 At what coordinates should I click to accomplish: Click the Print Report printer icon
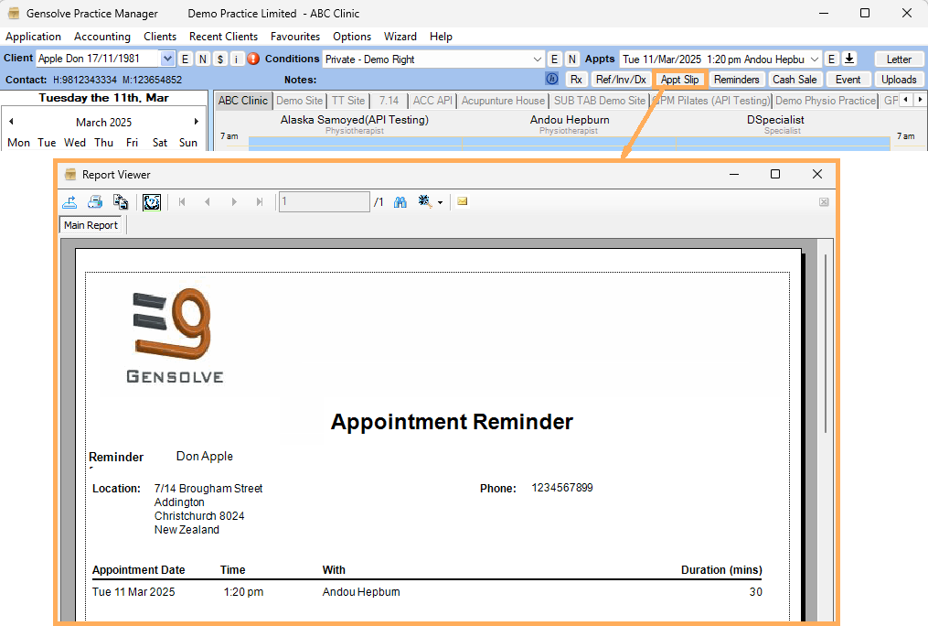pos(95,202)
